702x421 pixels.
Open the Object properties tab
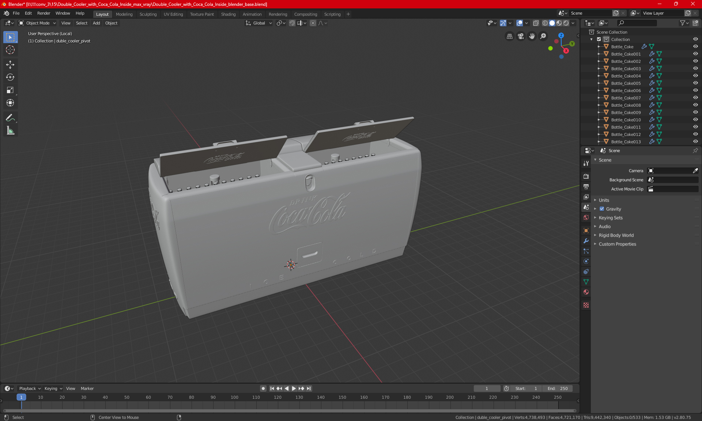click(x=586, y=231)
